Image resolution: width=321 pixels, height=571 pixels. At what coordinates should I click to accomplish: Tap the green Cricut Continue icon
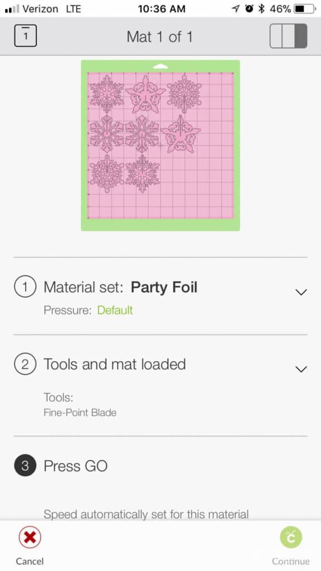tap(291, 537)
